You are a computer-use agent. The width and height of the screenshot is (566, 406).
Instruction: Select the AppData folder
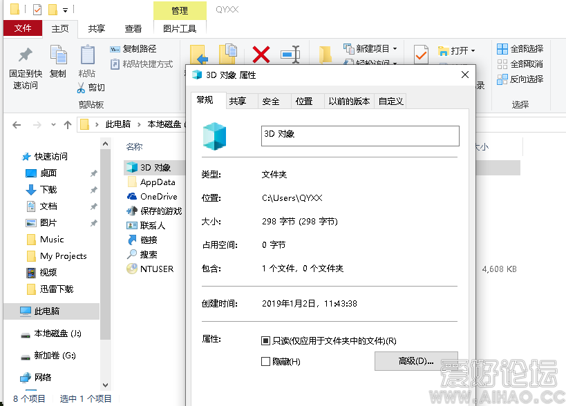tap(151, 182)
